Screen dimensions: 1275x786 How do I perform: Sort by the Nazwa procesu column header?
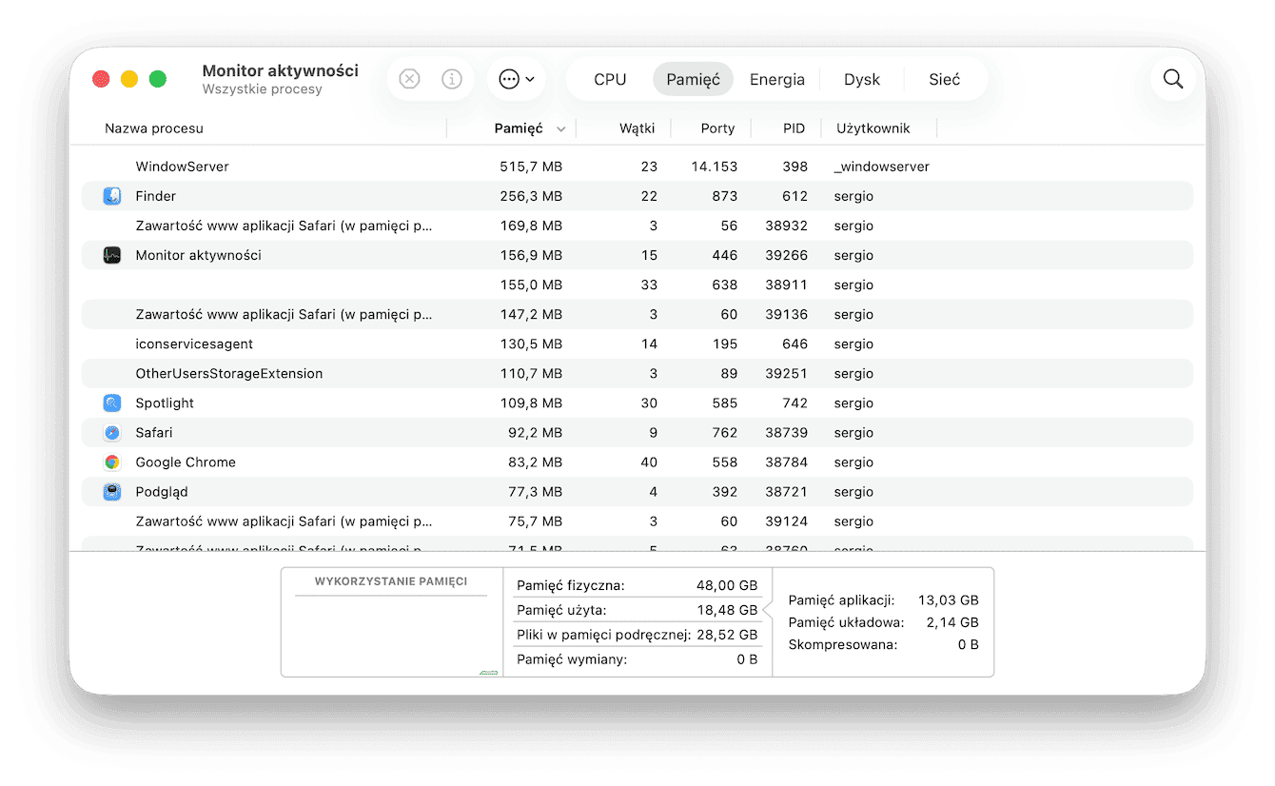point(154,128)
